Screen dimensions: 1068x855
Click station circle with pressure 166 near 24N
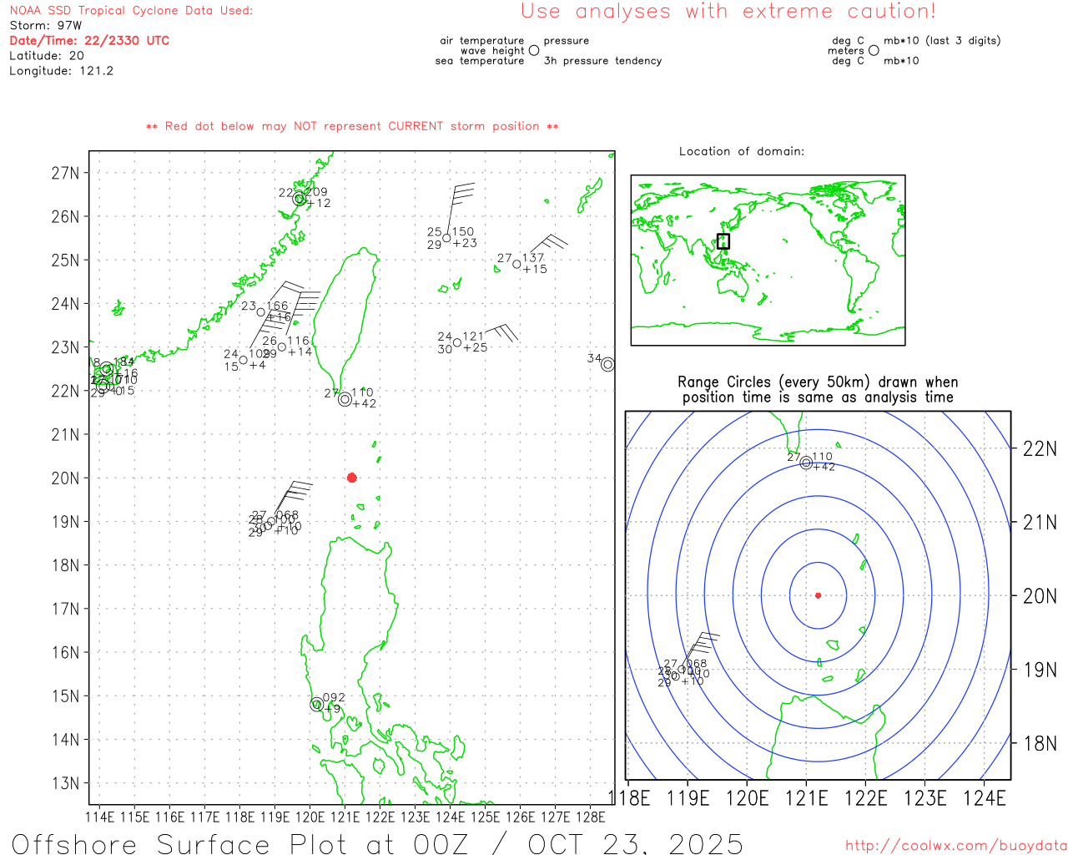[261, 312]
